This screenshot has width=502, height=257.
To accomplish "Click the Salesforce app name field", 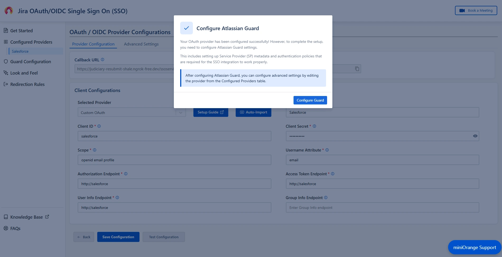I will click(x=382, y=112).
